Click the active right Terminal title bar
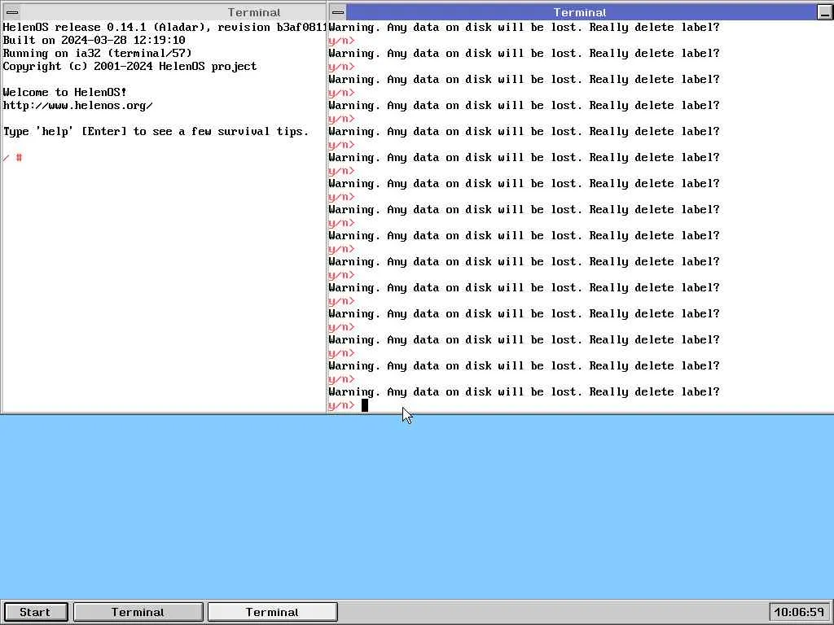The image size is (834, 625). tap(581, 12)
